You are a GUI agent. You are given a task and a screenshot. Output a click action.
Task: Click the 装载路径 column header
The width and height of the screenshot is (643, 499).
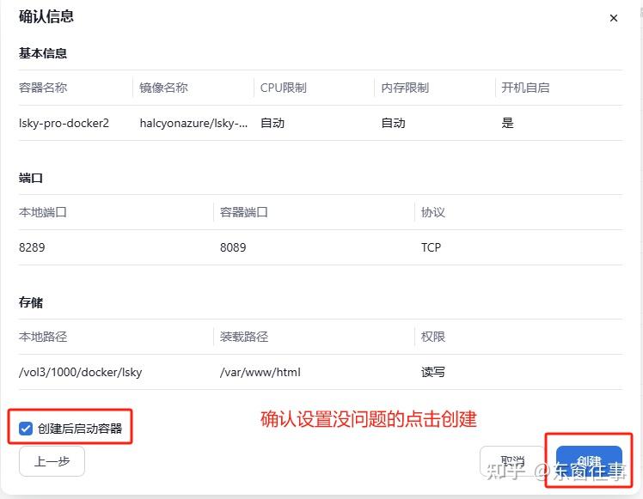pyautogui.click(x=244, y=337)
